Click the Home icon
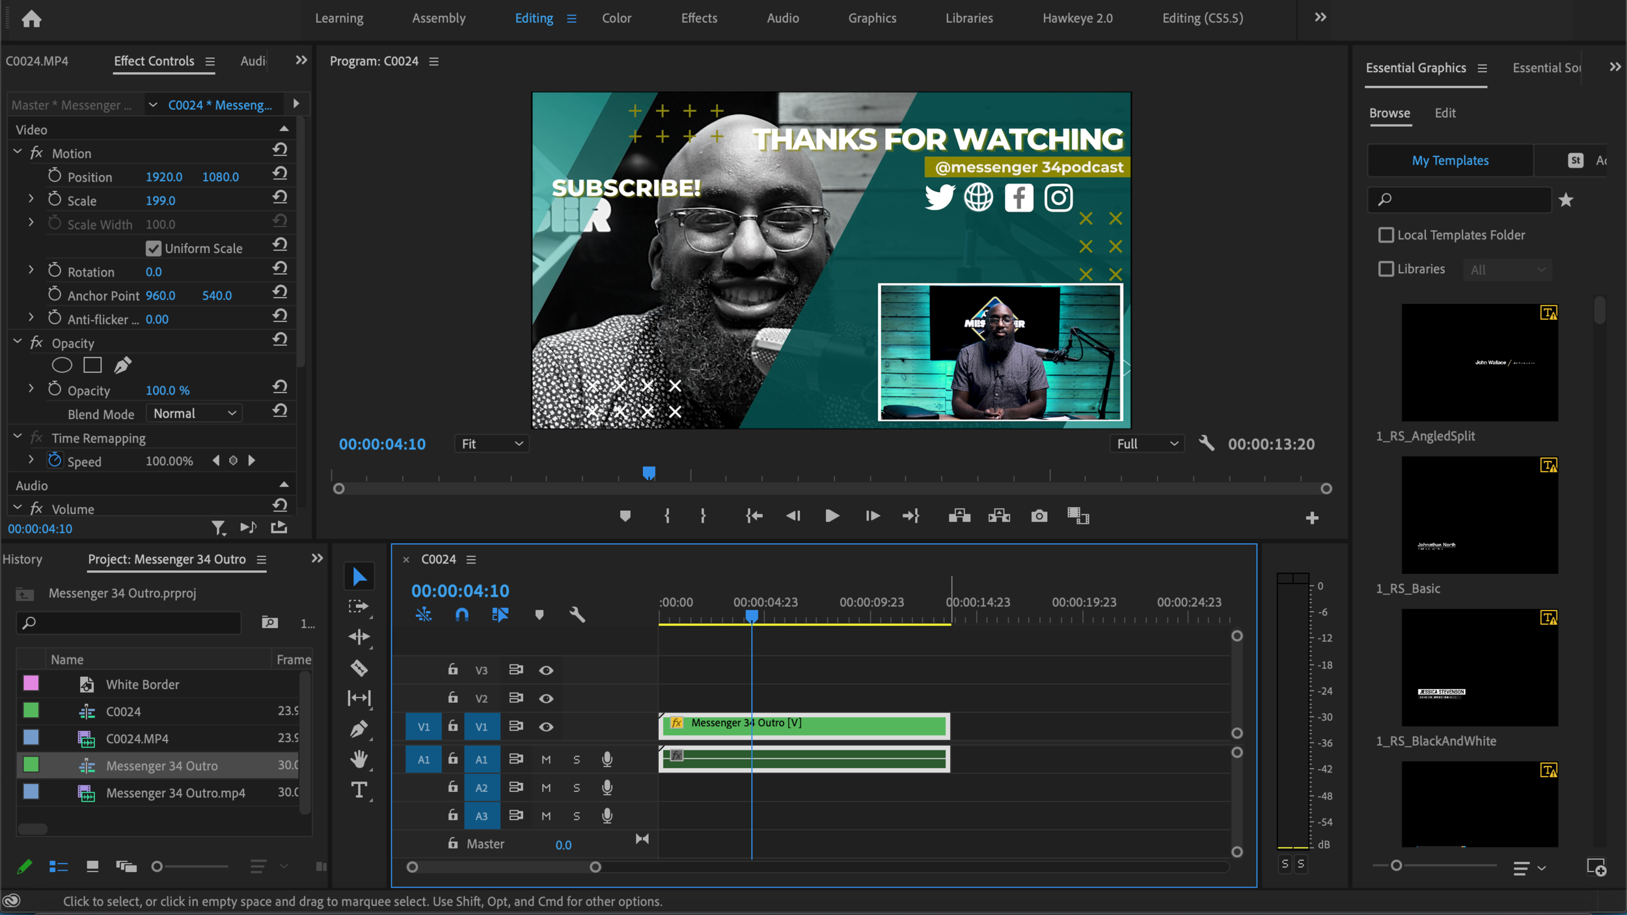Viewport: 1627px width, 915px height. coord(31,18)
